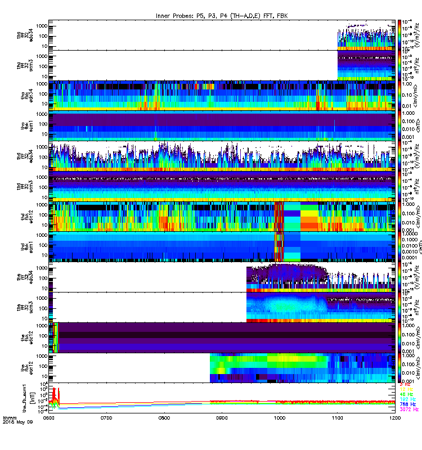Pick the red "3 Hz" legend entry
Viewport: 422px width, 450px height.
coord(405,384)
